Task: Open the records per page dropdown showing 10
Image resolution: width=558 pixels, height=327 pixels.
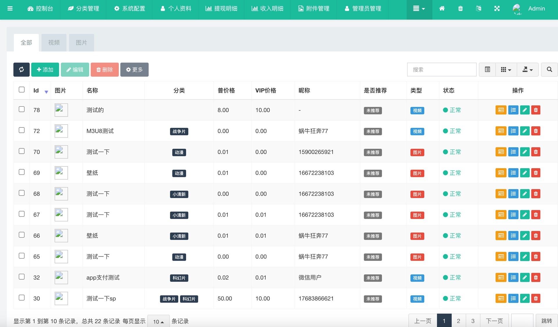Action: coord(158,321)
